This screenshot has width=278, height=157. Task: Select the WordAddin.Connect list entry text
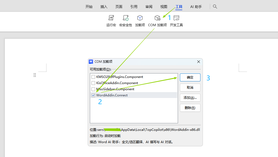click(x=112, y=95)
